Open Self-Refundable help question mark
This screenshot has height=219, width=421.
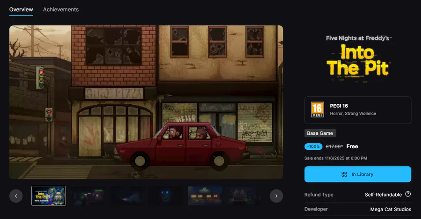[x=408, y=194]
